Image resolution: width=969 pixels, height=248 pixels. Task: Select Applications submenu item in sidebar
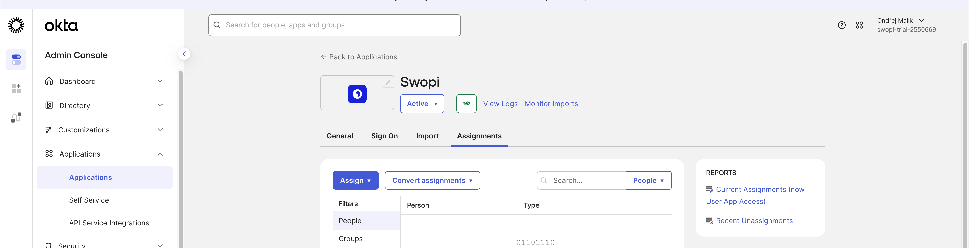(x=104, y=177)
